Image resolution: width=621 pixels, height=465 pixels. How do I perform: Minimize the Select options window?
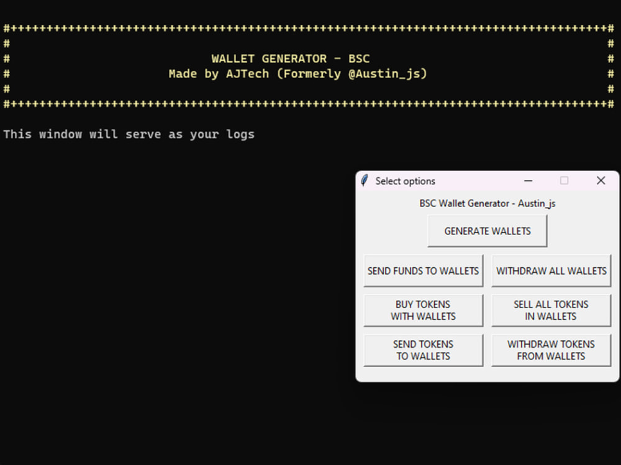pos(528,180)
